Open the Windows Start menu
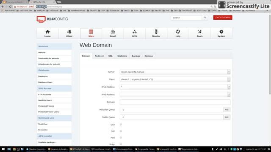This screenshot has width=271, height=152. [3, 149]
